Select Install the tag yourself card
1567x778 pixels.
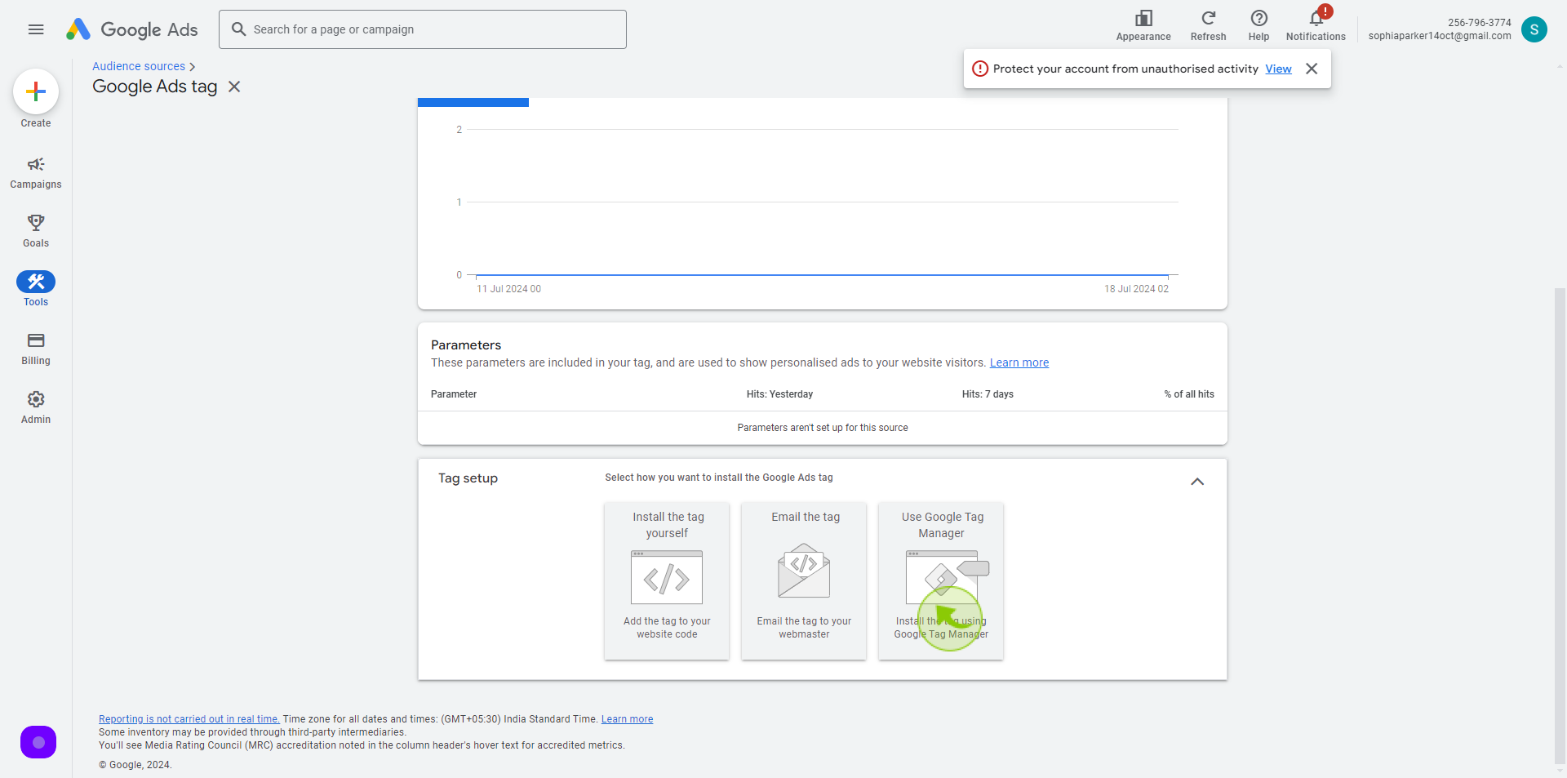(667, 580)
